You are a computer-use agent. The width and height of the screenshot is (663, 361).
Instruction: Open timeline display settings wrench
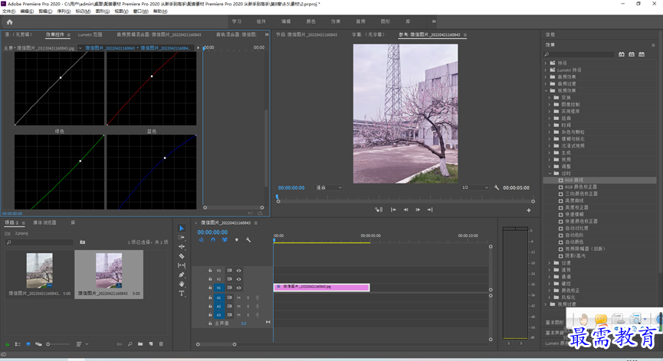[248, 240]
